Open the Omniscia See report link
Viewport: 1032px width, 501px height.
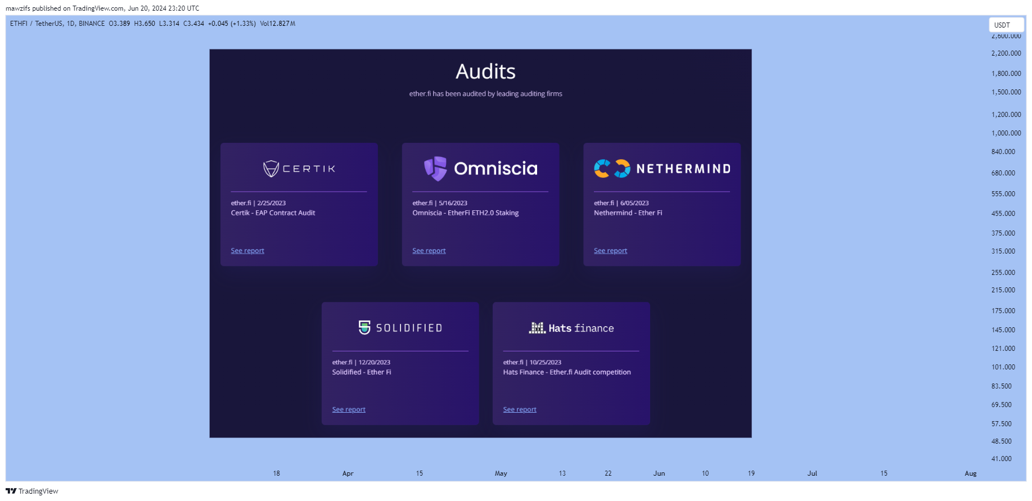429,251
